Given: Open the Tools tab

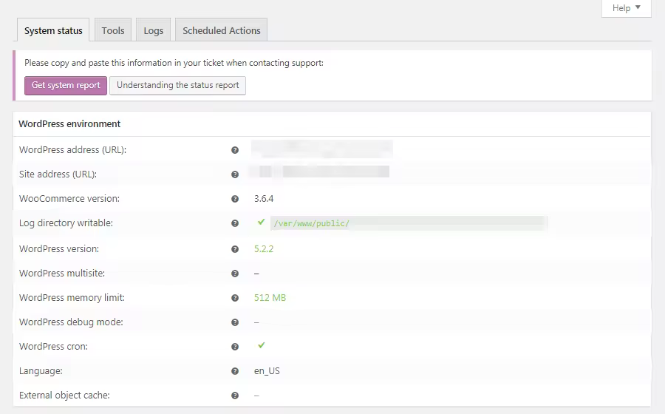Looking at the screenshot, I should [113, 30].
